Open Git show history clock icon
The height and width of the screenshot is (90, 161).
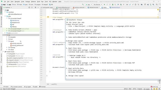coord(136,4)
